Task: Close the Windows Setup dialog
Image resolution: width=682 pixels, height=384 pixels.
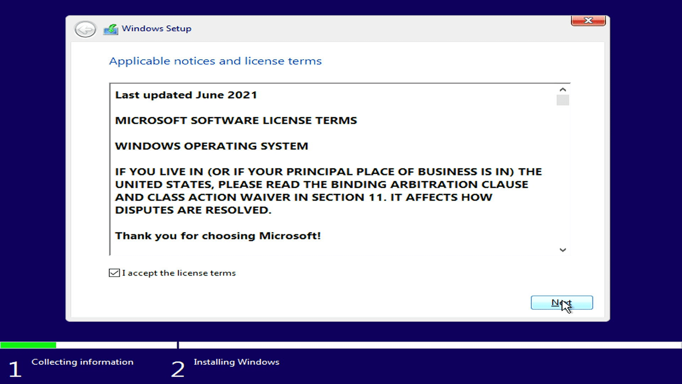Action: click(588, 20)
